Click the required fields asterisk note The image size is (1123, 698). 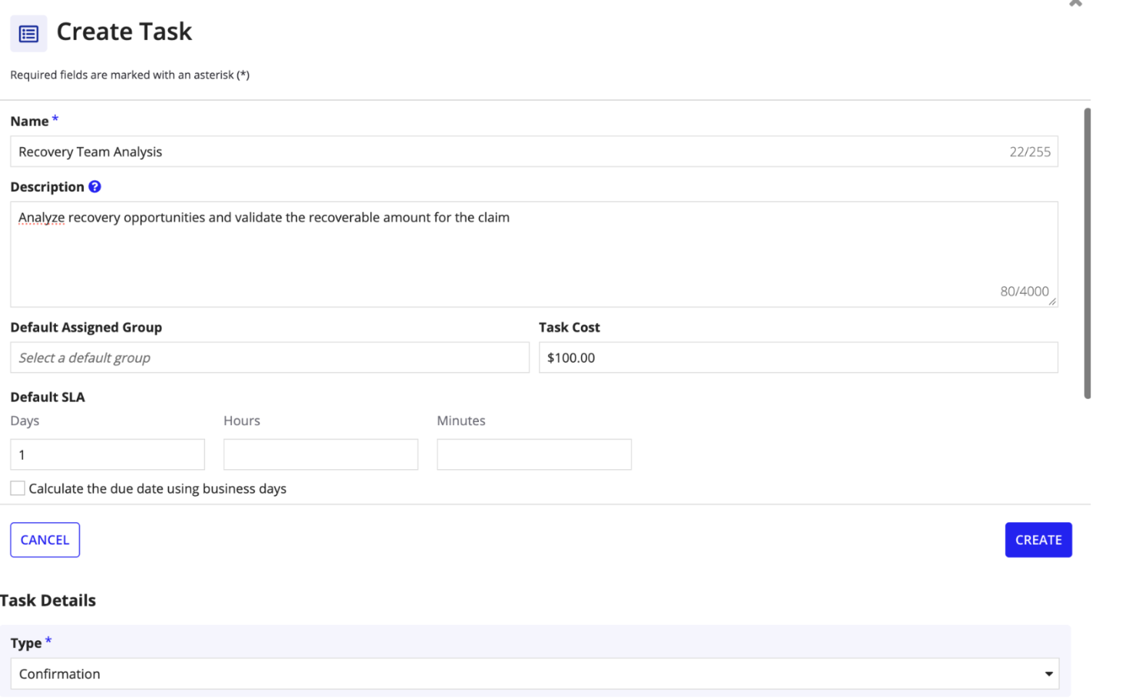click(x=130, y=75)
